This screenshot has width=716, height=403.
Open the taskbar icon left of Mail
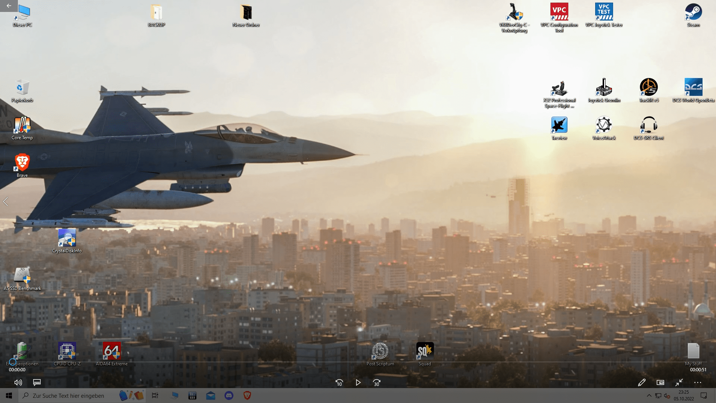tap(192, 396)
